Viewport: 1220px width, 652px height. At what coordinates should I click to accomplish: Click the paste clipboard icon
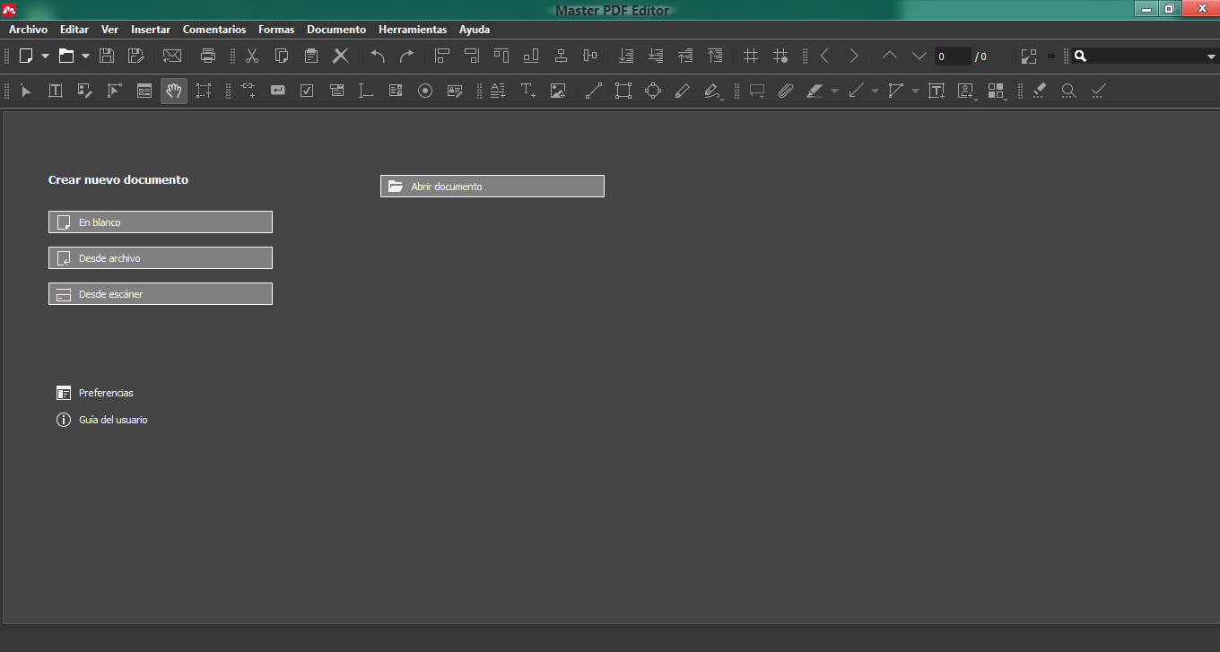coord(311,56)
